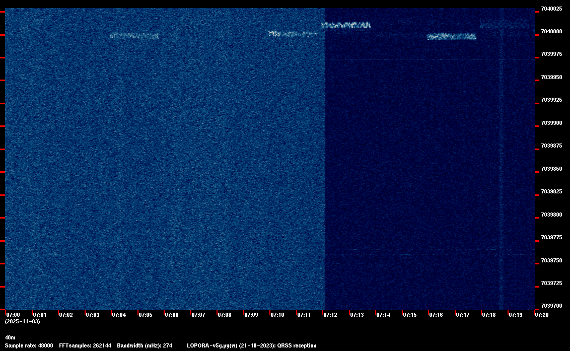Viewport: 570px width, 351px height.
Task: Click the 07:20 time label
Action: (x=542, y=315)
